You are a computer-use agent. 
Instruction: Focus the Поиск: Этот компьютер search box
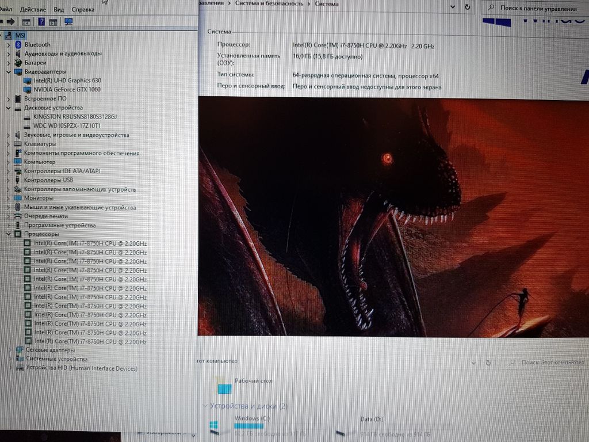(548, 363)
